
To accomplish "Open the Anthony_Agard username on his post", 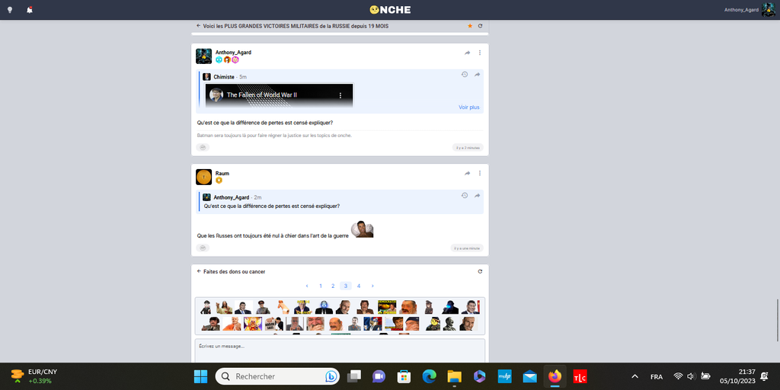I will coord(233,53).
